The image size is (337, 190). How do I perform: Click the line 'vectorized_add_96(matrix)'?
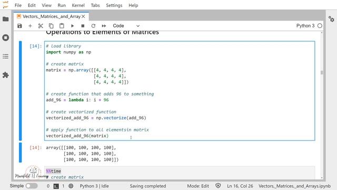(77, 136)
